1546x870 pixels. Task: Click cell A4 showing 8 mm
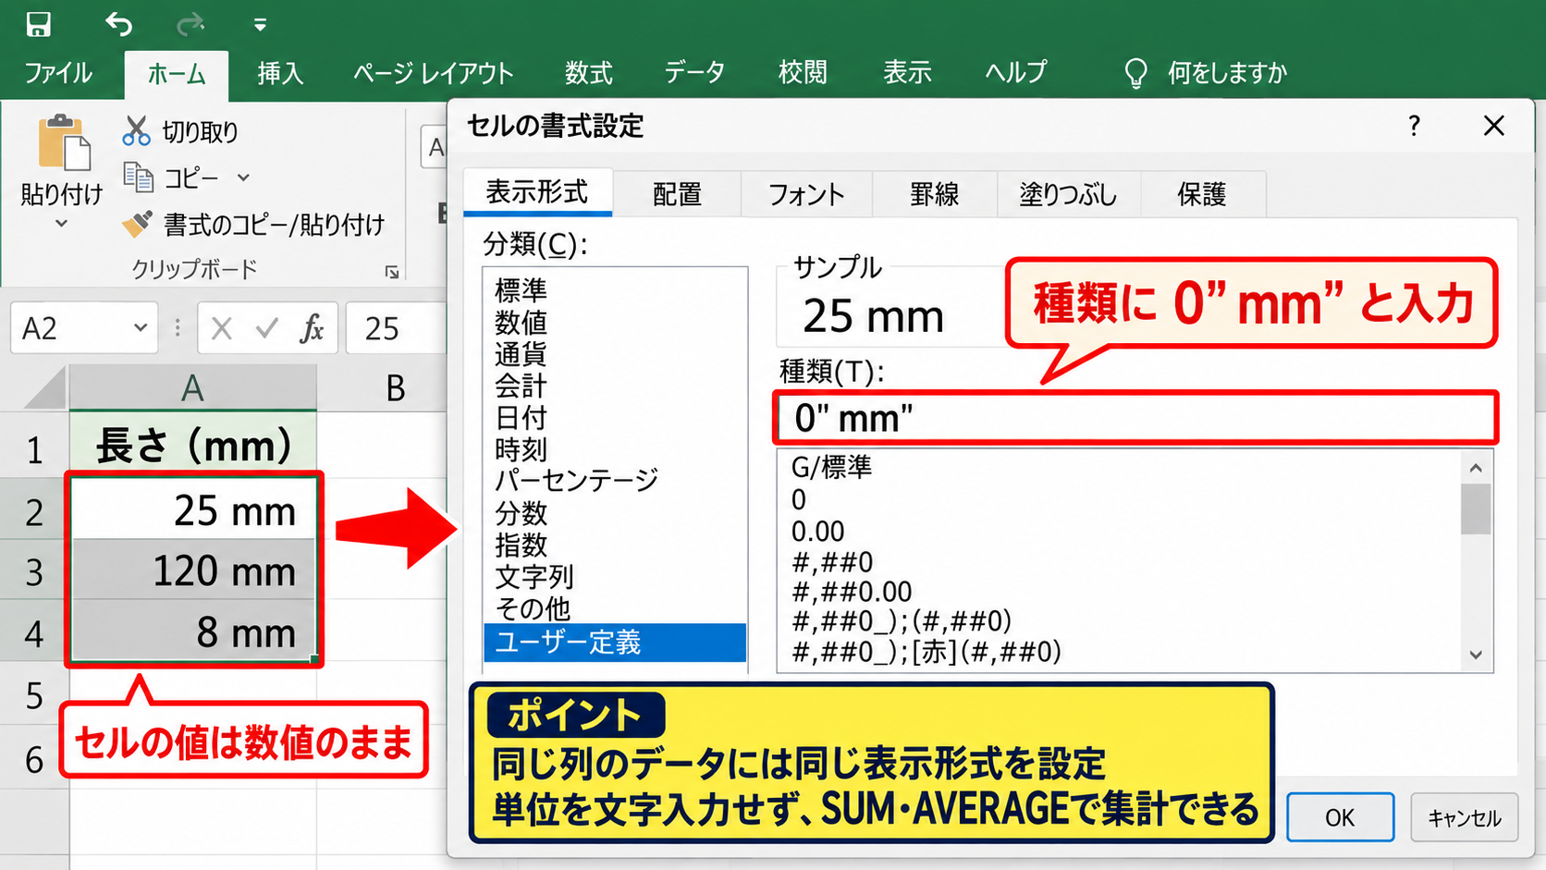193,631
